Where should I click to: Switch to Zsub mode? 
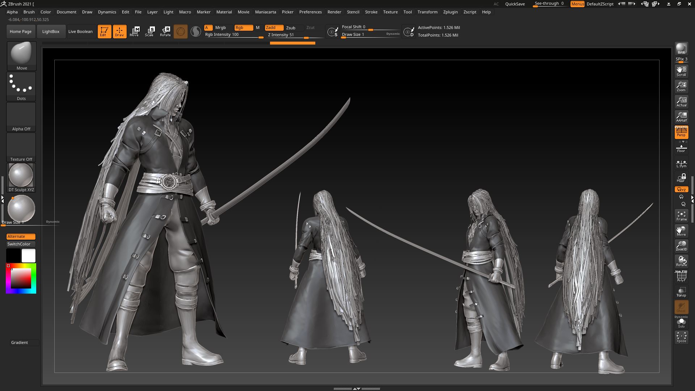coord(291,28)
